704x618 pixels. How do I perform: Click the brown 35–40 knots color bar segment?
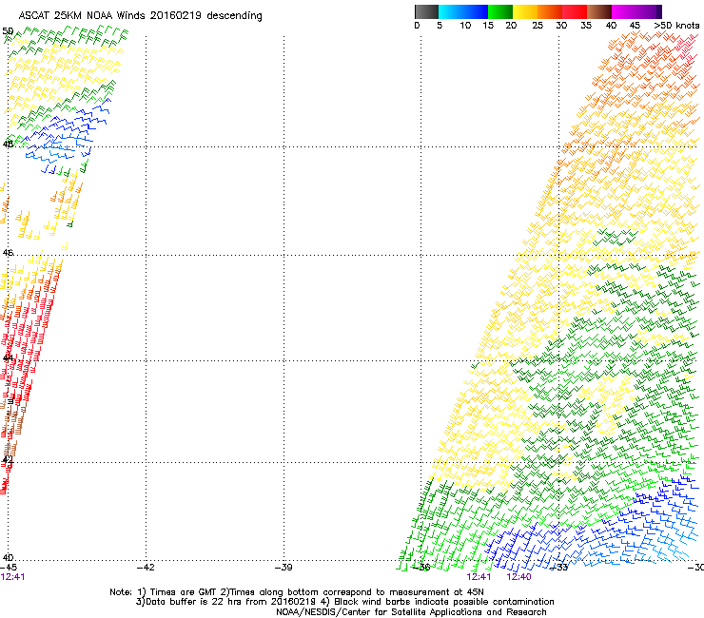(599, 11)
